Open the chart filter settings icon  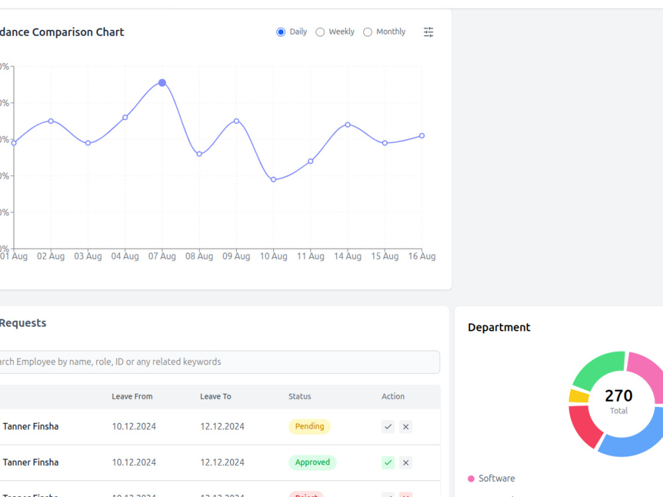428,32
